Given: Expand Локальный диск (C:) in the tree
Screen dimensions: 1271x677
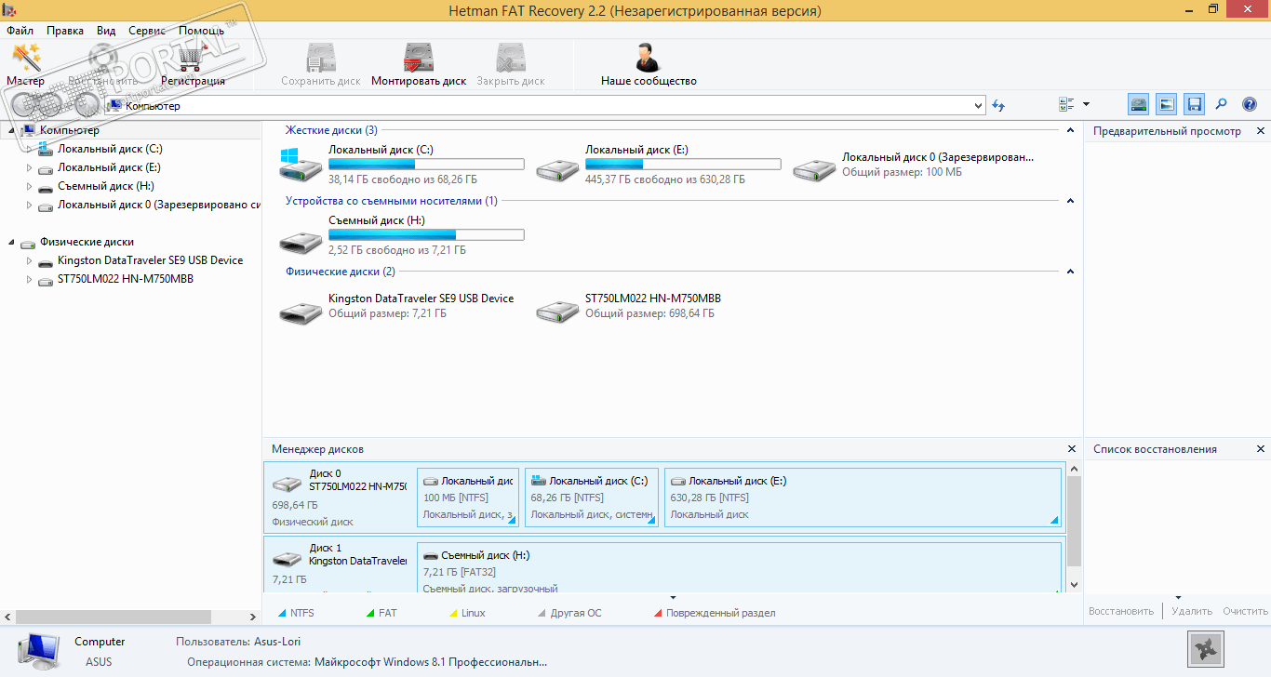Looking at the screenshot, I should [x=29, y=149].
